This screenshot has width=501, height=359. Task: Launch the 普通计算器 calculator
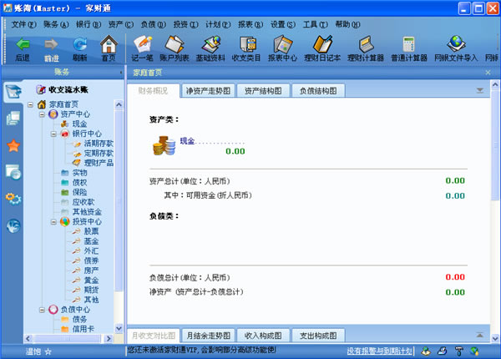(x=409, y=48)
